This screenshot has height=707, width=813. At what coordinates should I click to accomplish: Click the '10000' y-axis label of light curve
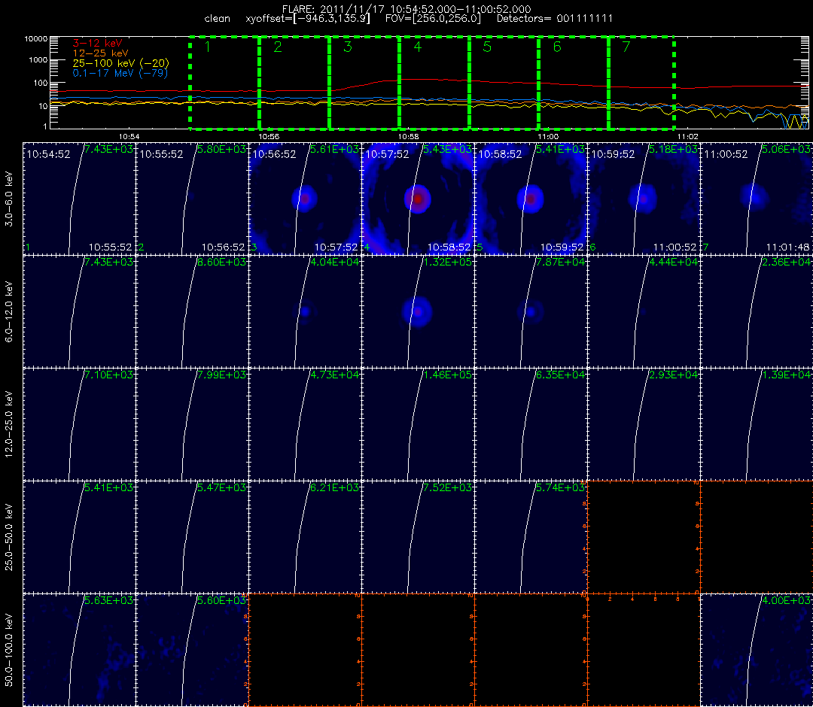pyautogui.click(x=37, y=39)
